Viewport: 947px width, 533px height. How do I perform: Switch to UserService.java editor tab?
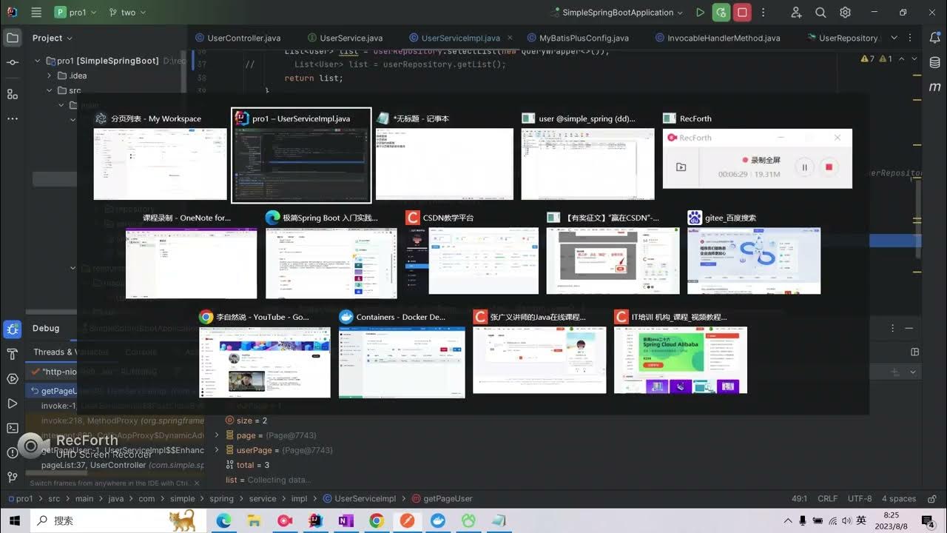(346, 38)
